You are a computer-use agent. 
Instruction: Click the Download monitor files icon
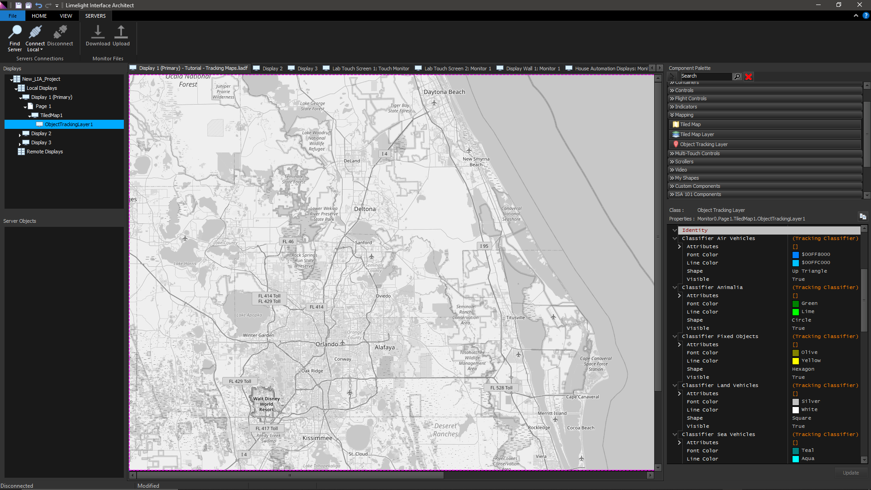click(98, 32)
